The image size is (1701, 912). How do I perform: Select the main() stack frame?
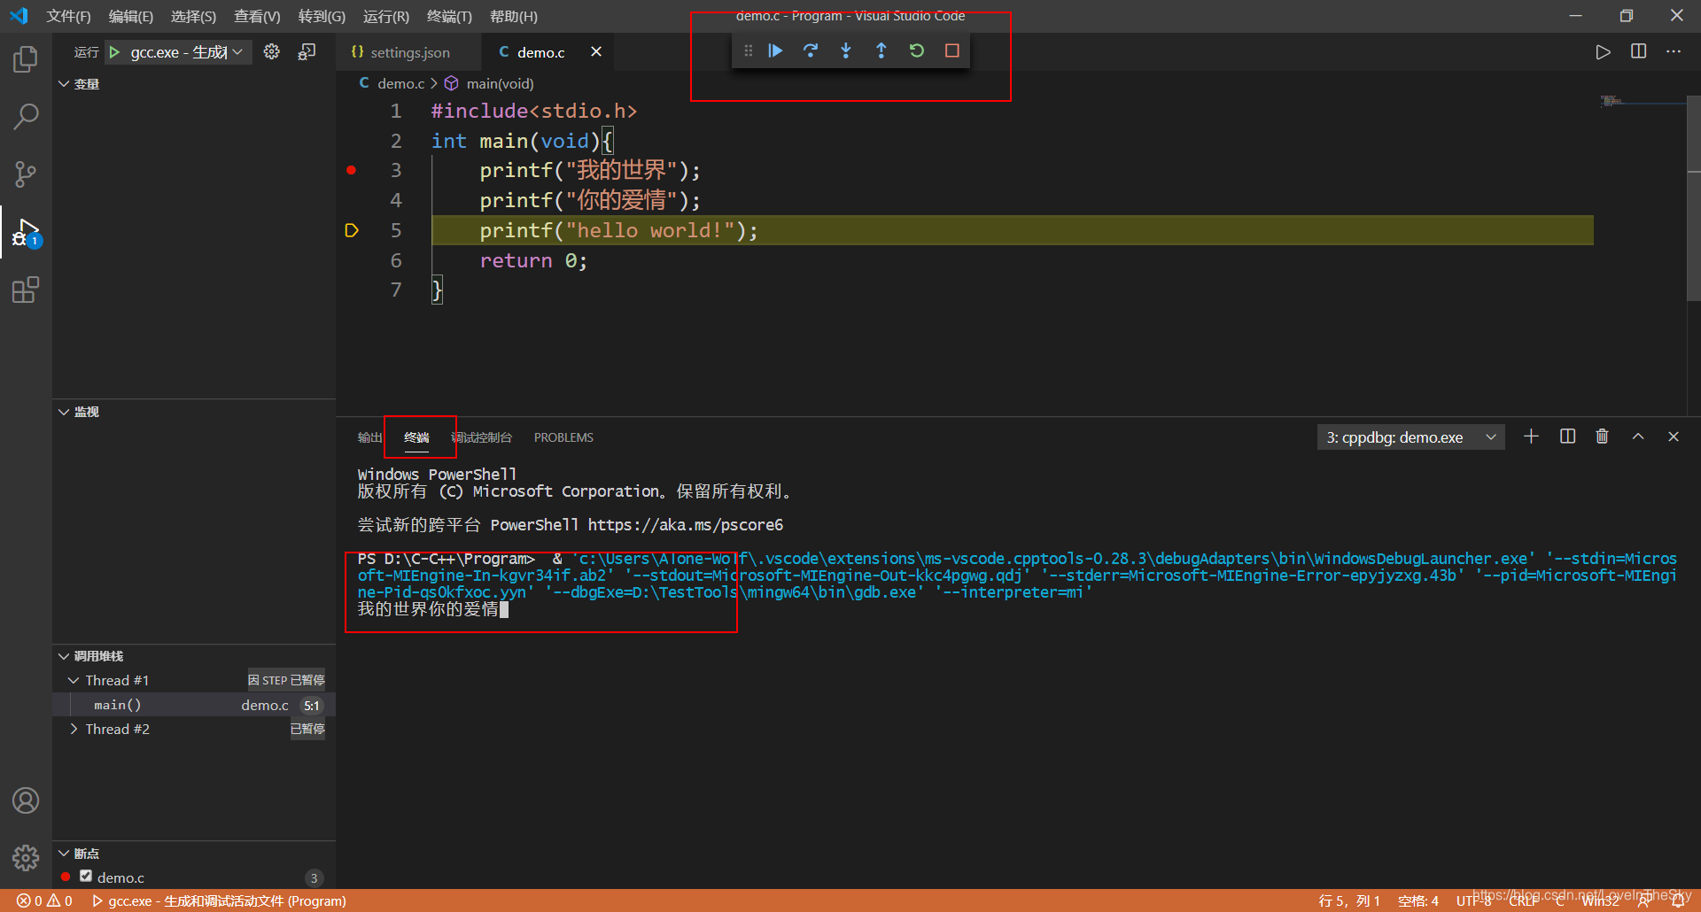click(194, 705)
